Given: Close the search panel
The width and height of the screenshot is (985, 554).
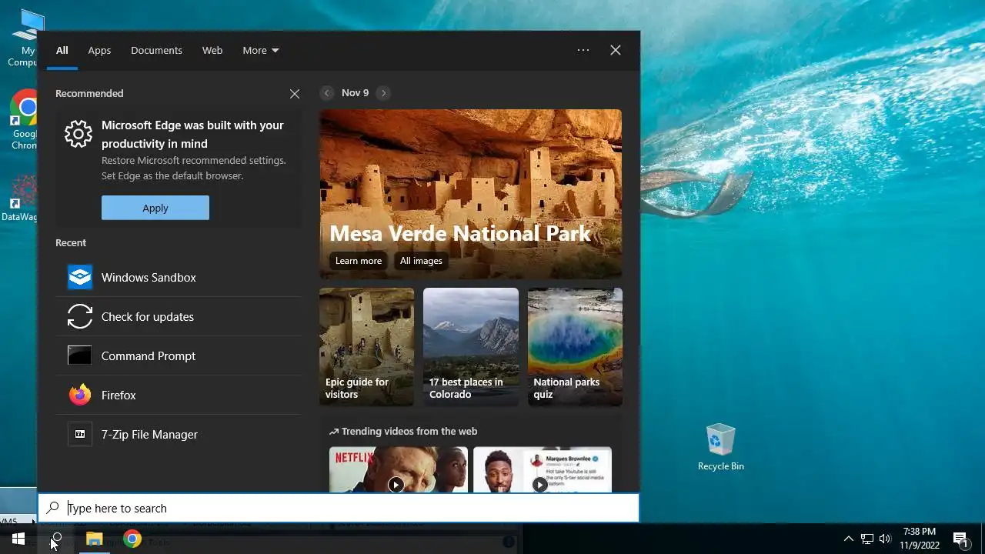Looking at the screenshot, I should coord(616,50).
